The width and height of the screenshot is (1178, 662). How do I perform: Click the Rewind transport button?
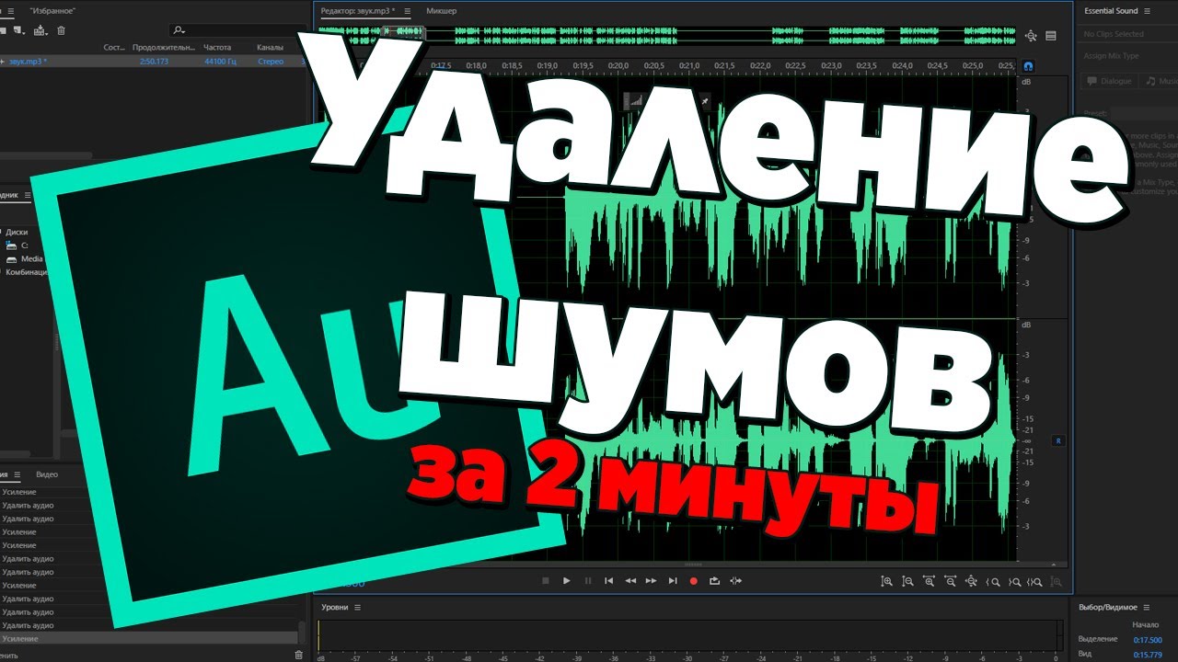tap(630, 581)
